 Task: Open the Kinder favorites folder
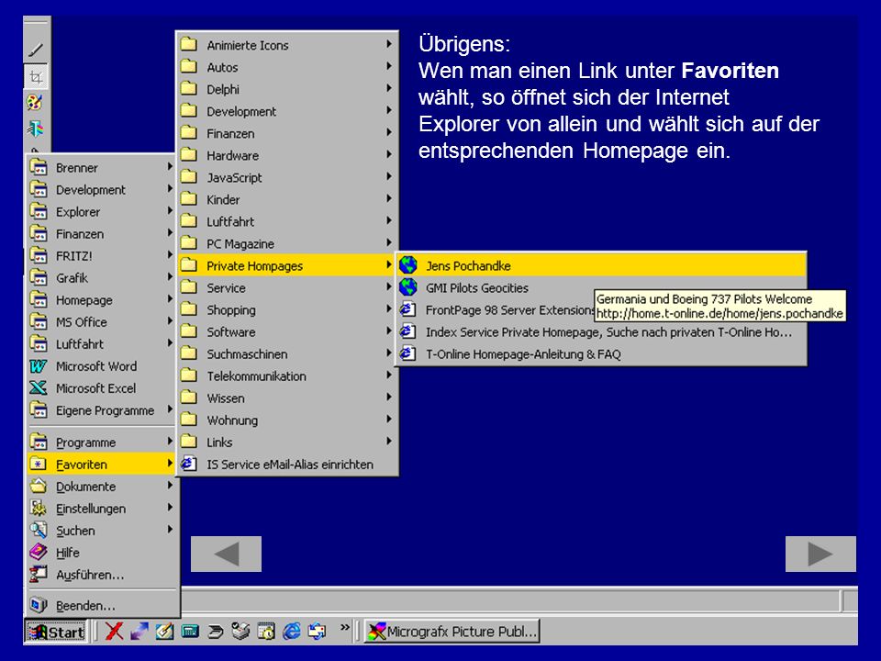[286, 199]
